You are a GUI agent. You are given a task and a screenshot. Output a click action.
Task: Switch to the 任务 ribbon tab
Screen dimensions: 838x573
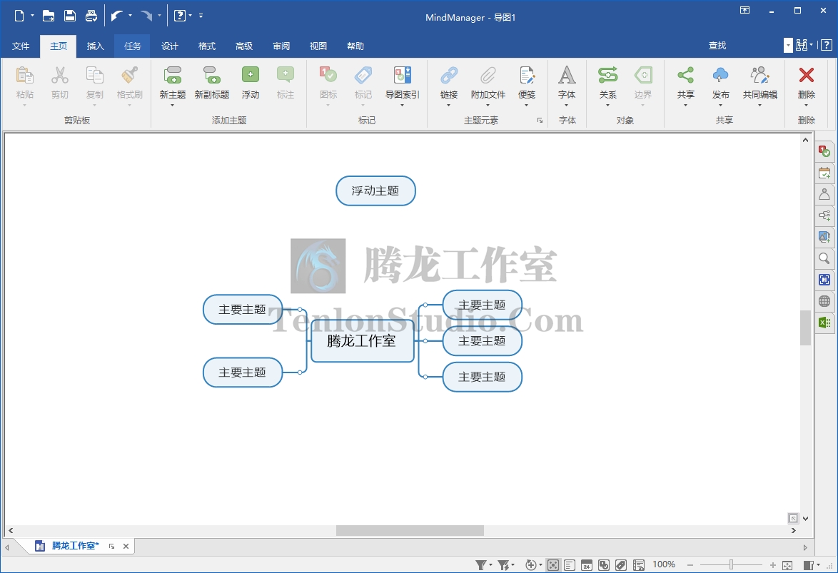pyautogui.click(x=133, y=46)
